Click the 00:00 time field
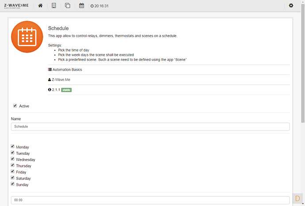 [x=150, y=200]
